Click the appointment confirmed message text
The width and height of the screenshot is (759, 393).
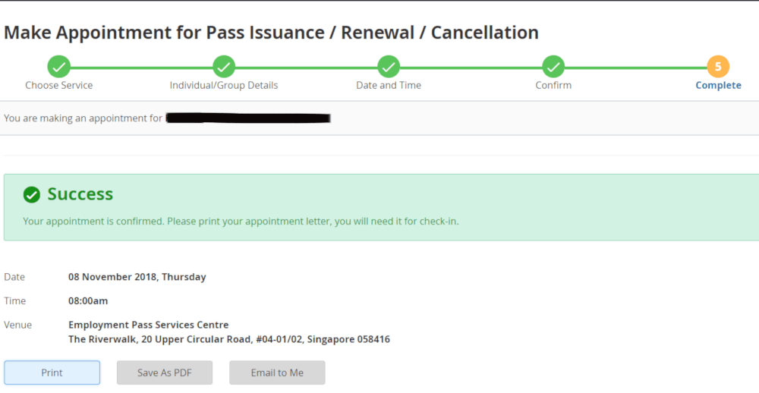click(x=241, y=222)
